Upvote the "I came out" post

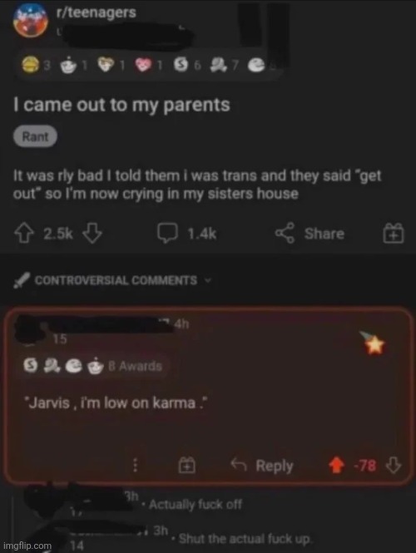pos(23,234)
